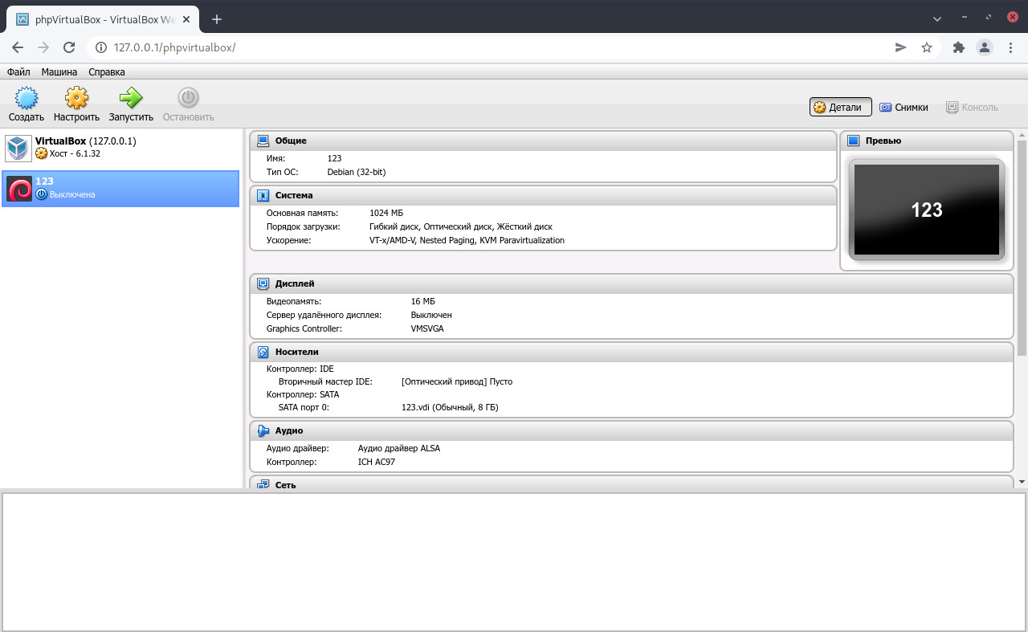Click the Дисплей section header
This screenshot has width=1028, height=632.
[x=631, y=283]
